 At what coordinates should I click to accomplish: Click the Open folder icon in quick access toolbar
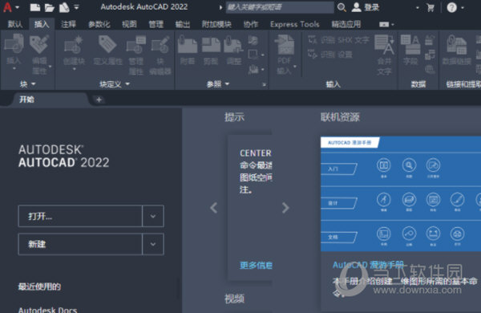coord(50,7)
